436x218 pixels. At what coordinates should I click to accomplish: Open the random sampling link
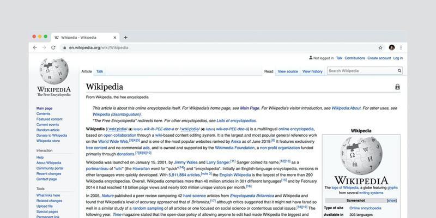click(148, 208)
